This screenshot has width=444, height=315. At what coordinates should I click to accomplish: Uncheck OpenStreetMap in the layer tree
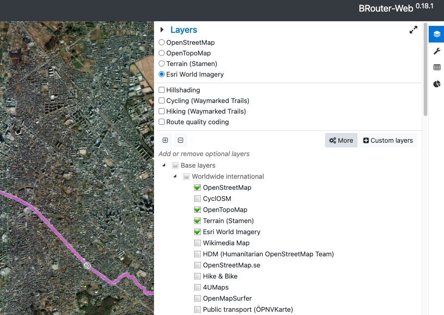pos(197,188)
